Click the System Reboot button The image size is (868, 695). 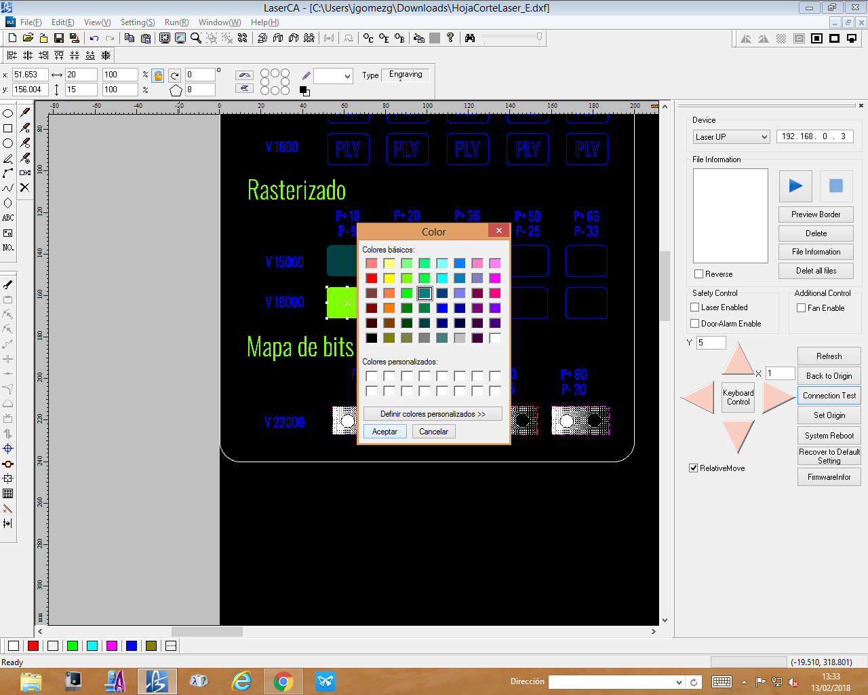coord(829,436)
